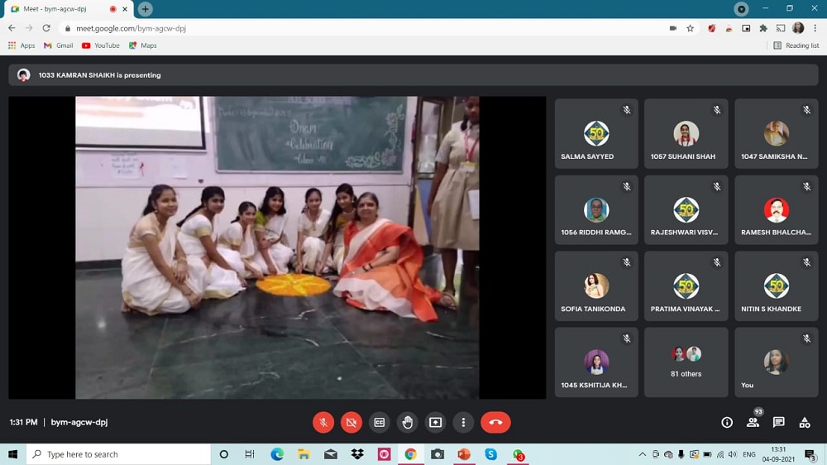
Task: Show the participants list with the people icon
Action: [753, 422]
